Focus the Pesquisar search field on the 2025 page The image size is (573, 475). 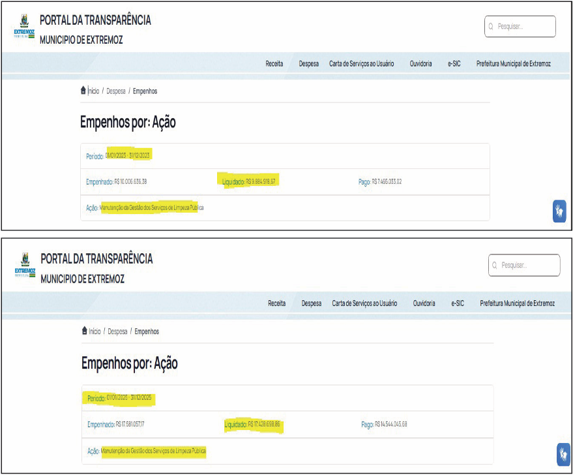528,266
